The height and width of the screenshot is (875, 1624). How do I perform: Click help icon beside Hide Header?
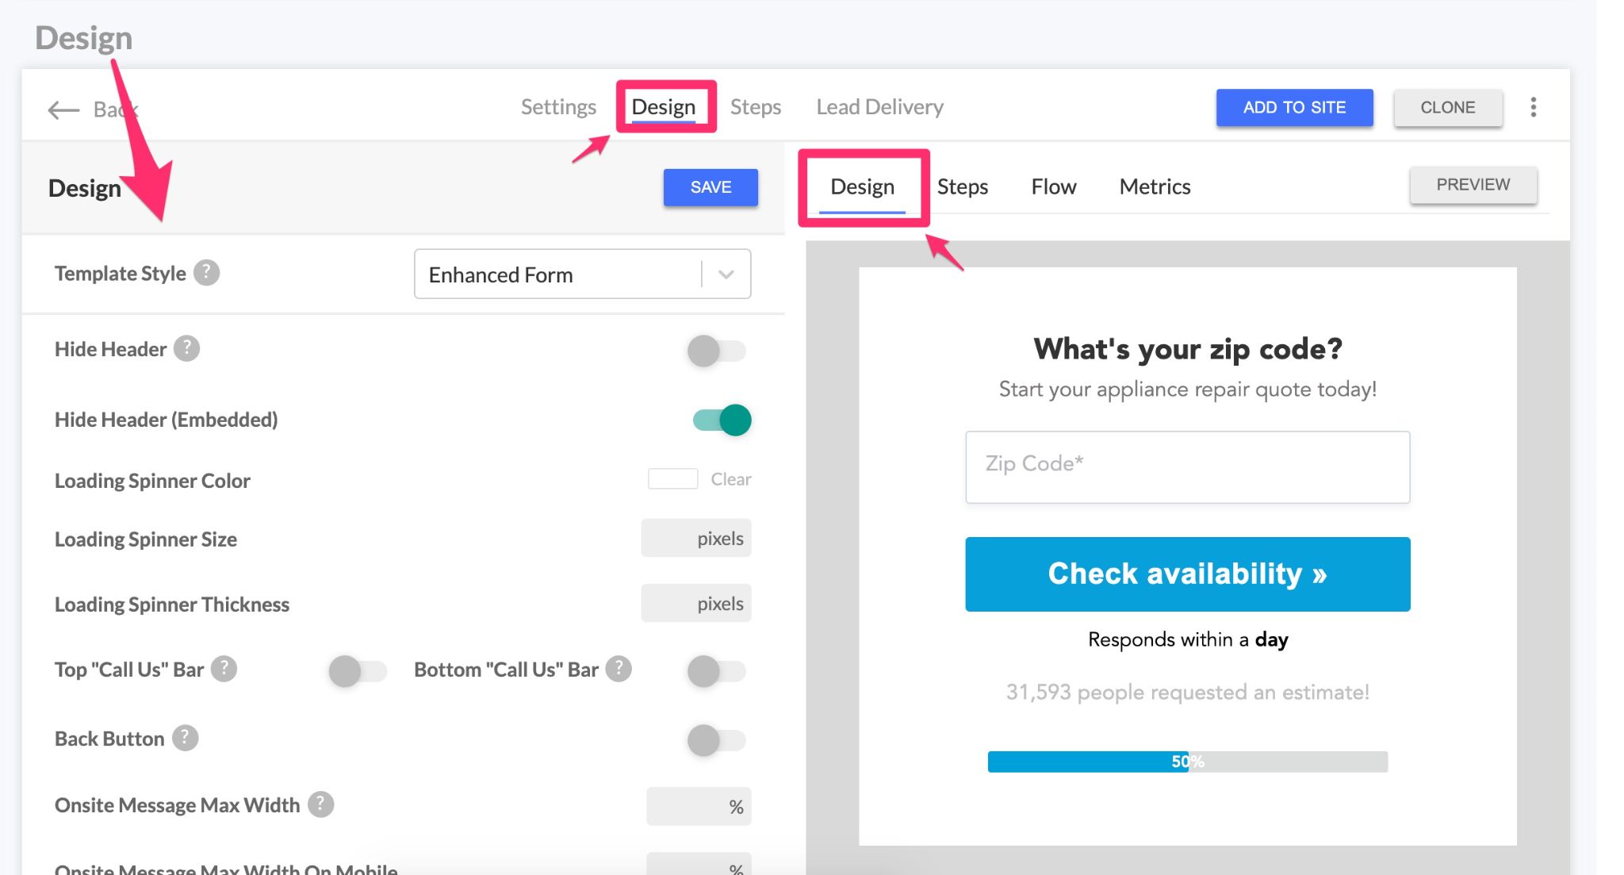(186, 348)
